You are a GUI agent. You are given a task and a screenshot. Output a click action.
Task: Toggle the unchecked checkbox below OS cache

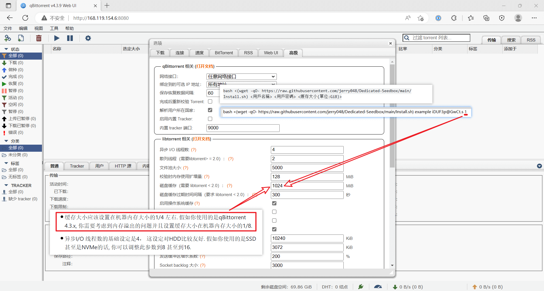[x=274, y=212]
